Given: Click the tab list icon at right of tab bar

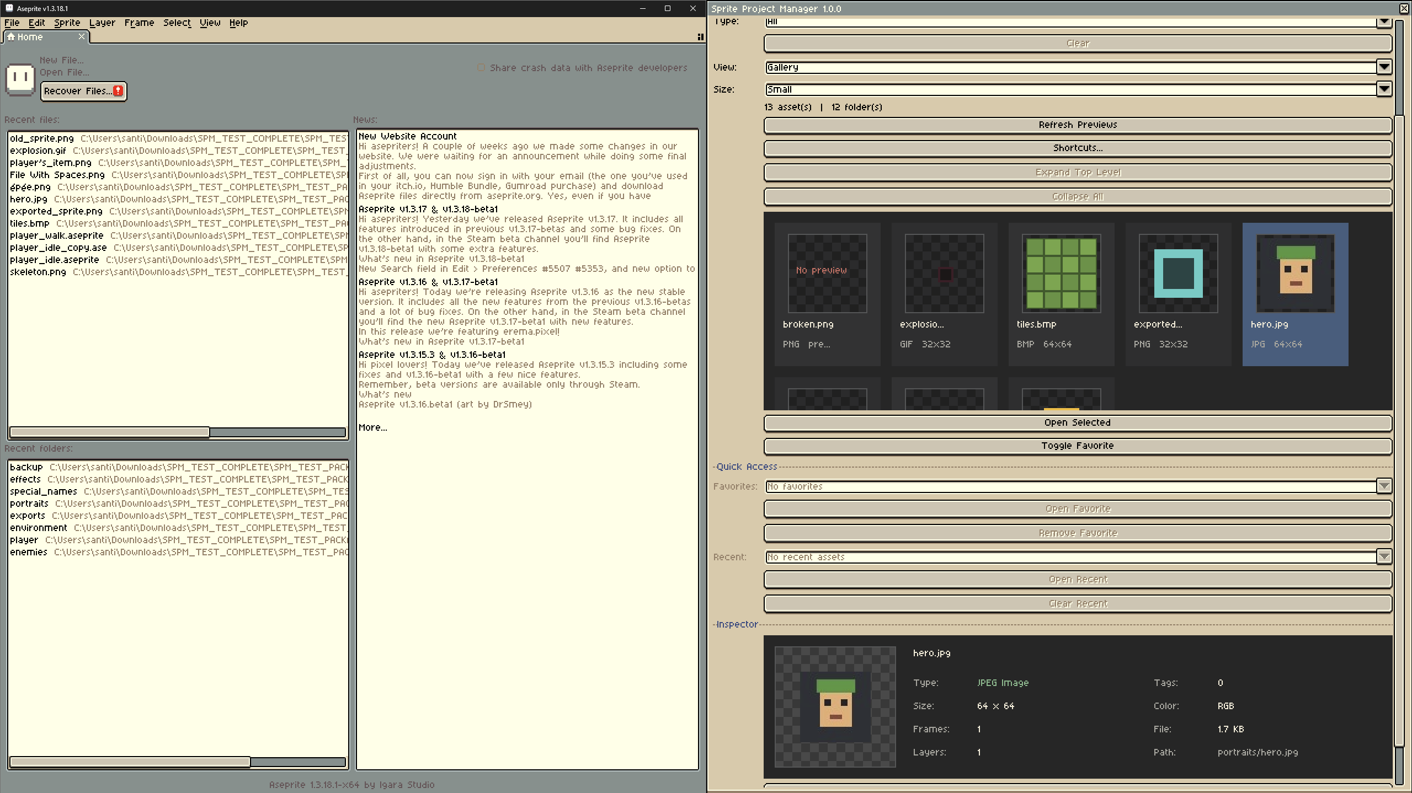Looking at the screenshot, I should (700, 37).
